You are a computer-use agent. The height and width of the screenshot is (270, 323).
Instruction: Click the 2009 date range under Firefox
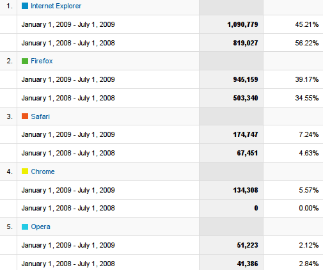pyautogui.click(x=68, y=79)
